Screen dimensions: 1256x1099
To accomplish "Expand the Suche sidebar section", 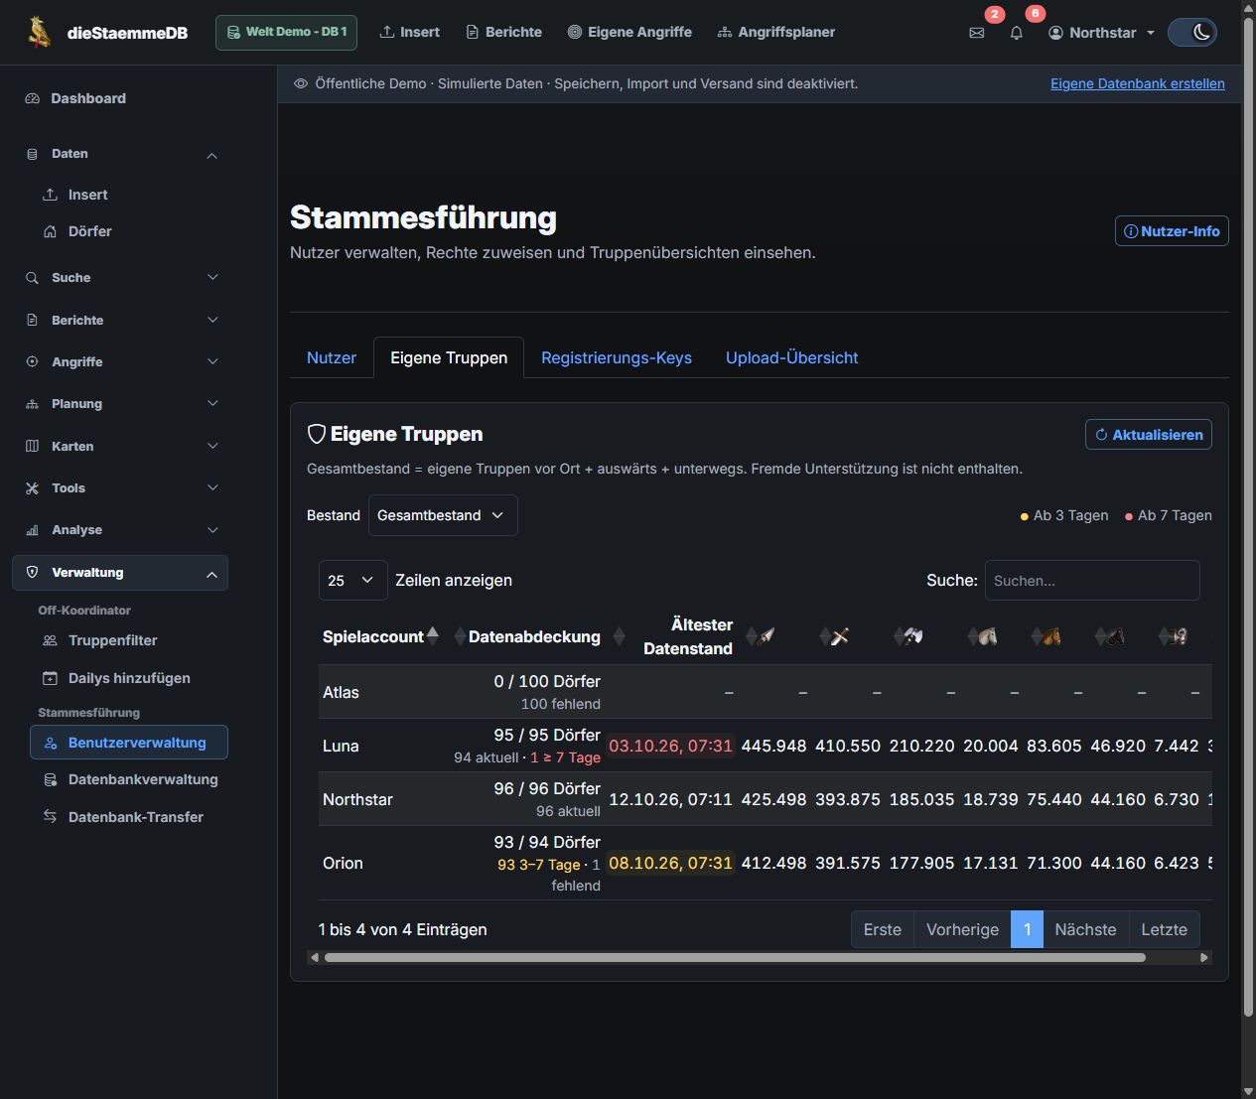I will click(120, 278).
